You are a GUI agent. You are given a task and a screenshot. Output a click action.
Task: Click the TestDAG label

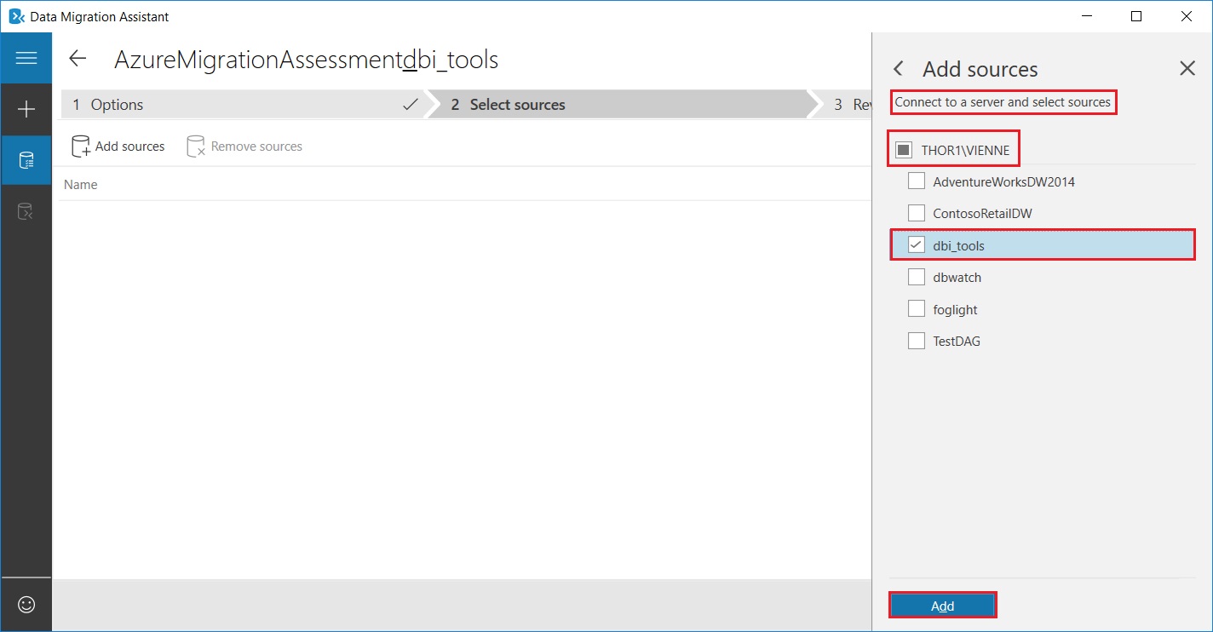(957, 342)
